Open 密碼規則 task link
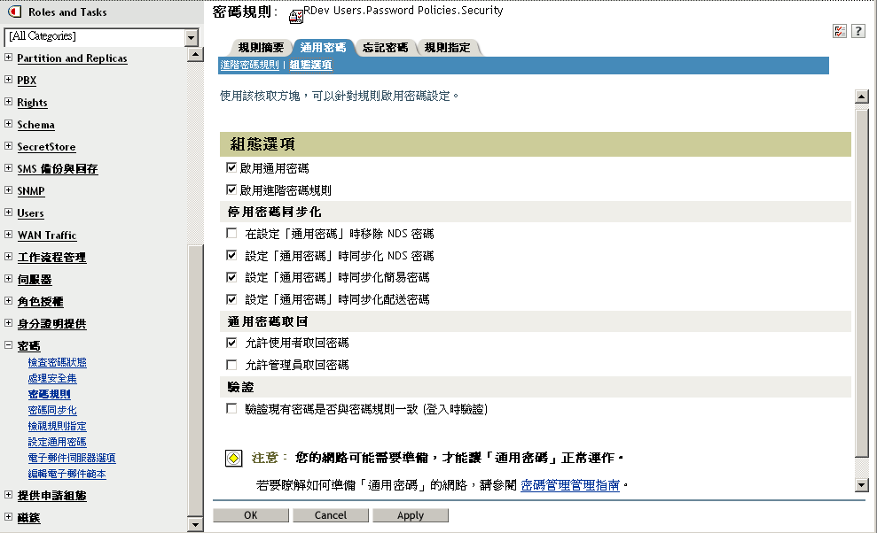The image size is (877, 533). coord(50,395)
